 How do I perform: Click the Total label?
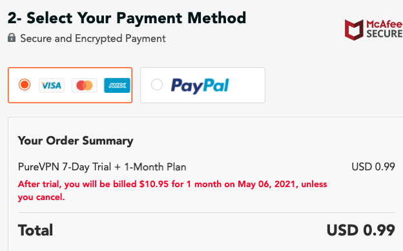tap(36, 230)
